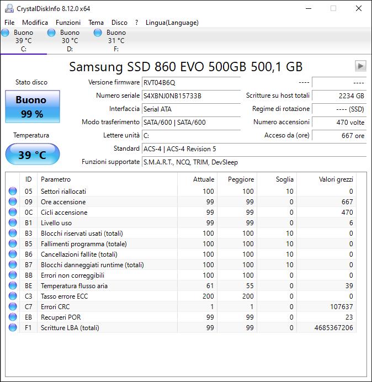
Task: Click the Soglia column header
Action: pyautogui.click(x=277, y=179)
